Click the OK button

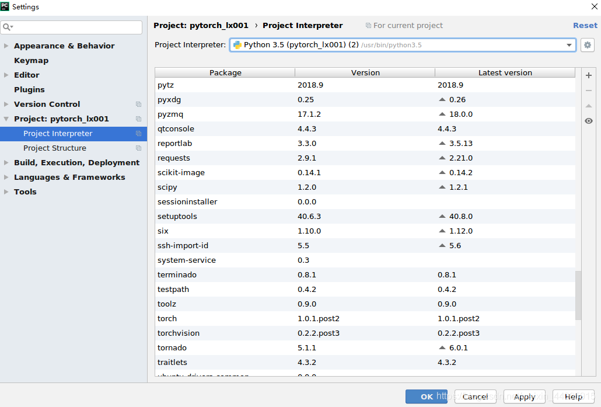427,396
